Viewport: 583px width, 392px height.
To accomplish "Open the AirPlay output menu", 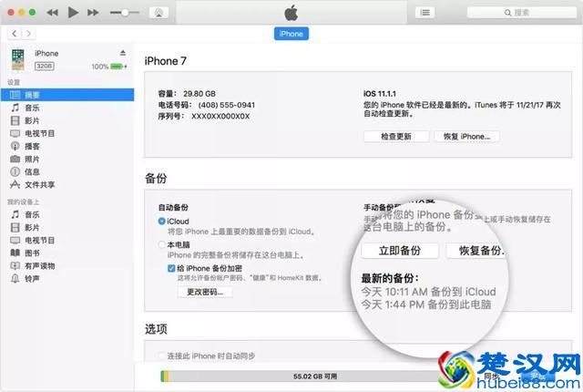I will (159, 13).
